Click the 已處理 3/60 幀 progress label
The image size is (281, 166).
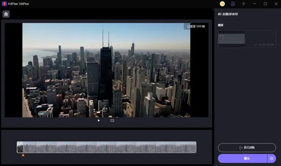[x=196, y=27]
